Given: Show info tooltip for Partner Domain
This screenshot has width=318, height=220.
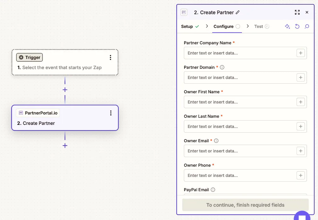Looking at the screenshot, I should click(222, 68).
